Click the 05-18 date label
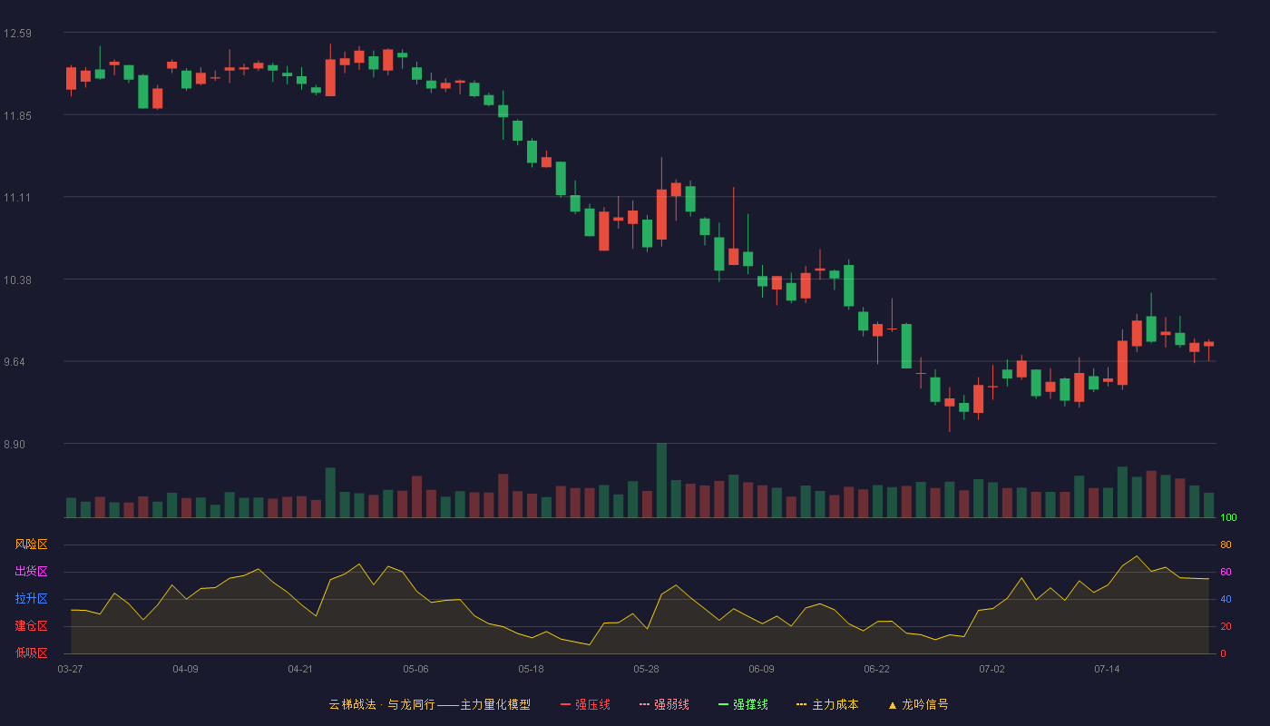 pos(531,669)
